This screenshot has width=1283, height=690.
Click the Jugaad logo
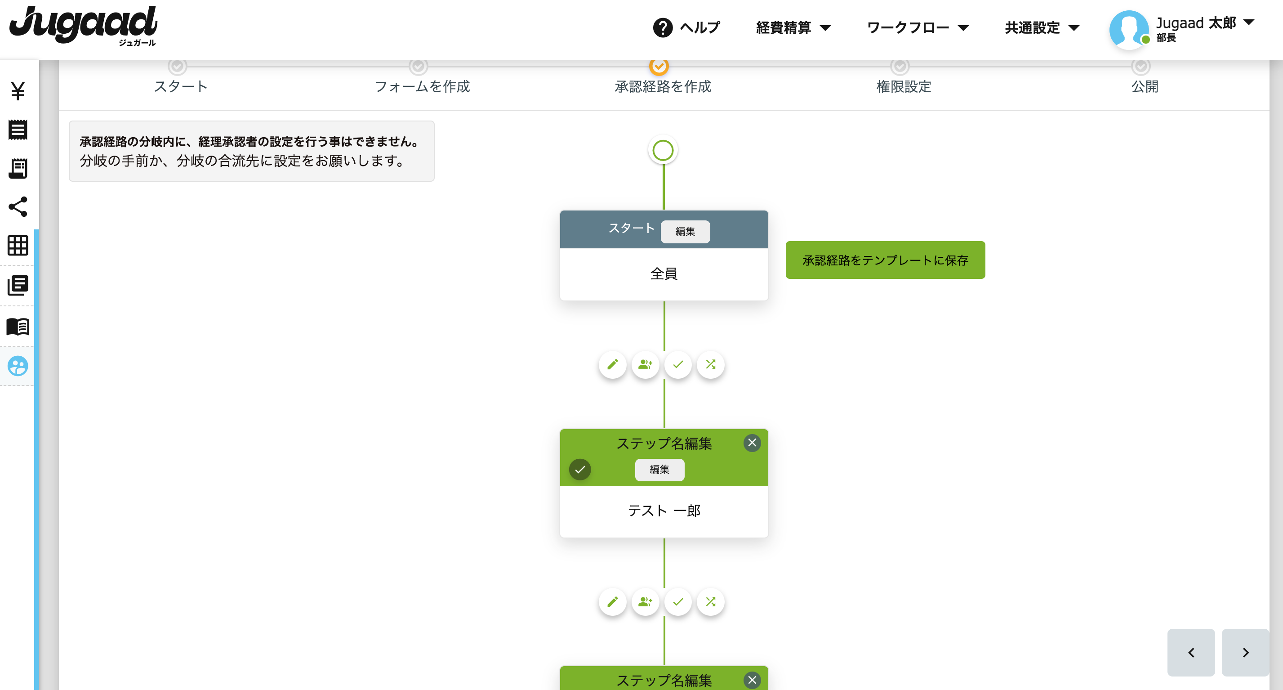point(83,26)
